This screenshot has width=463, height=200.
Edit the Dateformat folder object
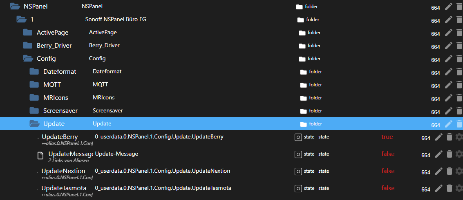click(x=449, y=71)
